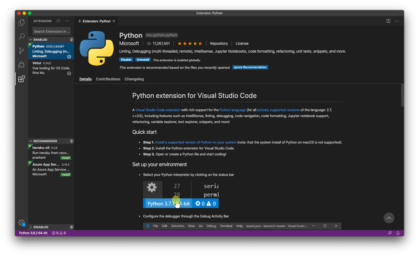Select the Azure App Service list item
The image size is (419, 256).
pos(51,169)
